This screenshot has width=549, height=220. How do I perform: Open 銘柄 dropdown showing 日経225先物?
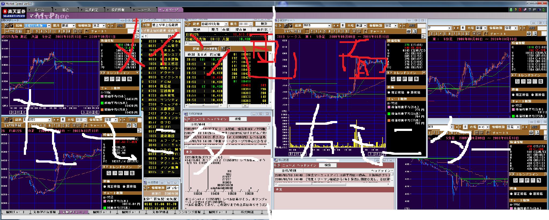49,26
